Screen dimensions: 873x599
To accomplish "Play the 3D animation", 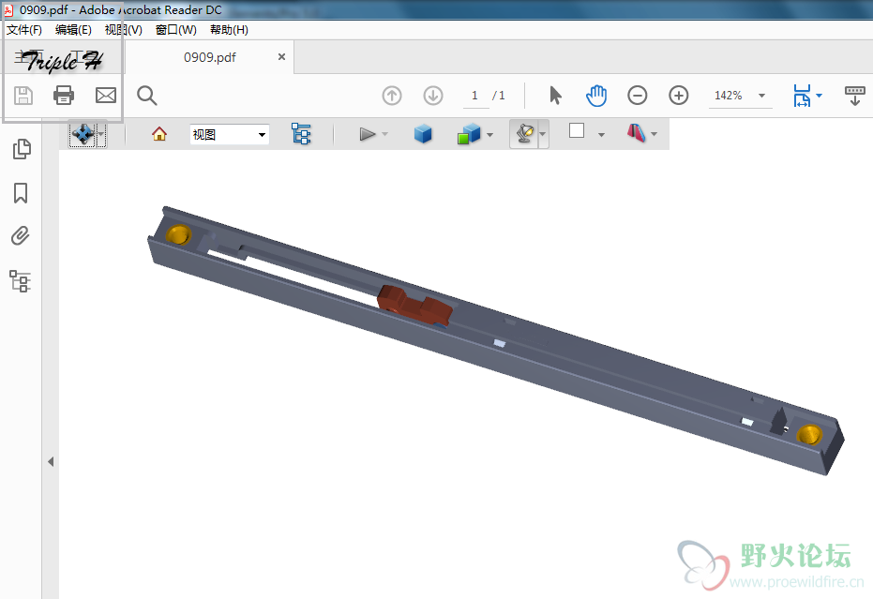I will 367,134.
